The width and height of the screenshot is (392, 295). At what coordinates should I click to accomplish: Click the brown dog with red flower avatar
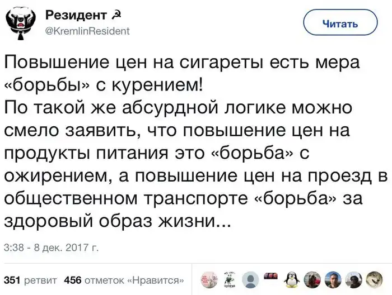pyautogui.click(x=311, y=279)
